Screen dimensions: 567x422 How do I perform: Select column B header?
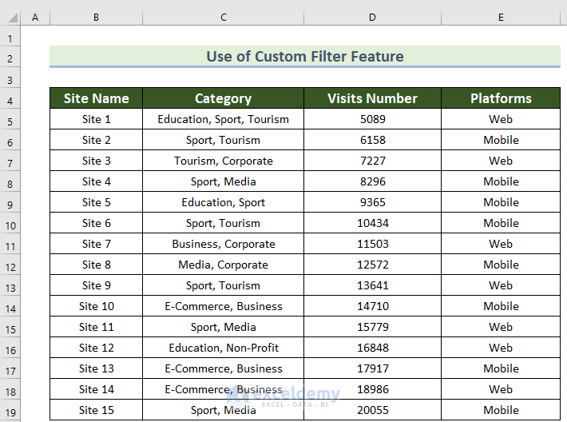pos(96,17)
